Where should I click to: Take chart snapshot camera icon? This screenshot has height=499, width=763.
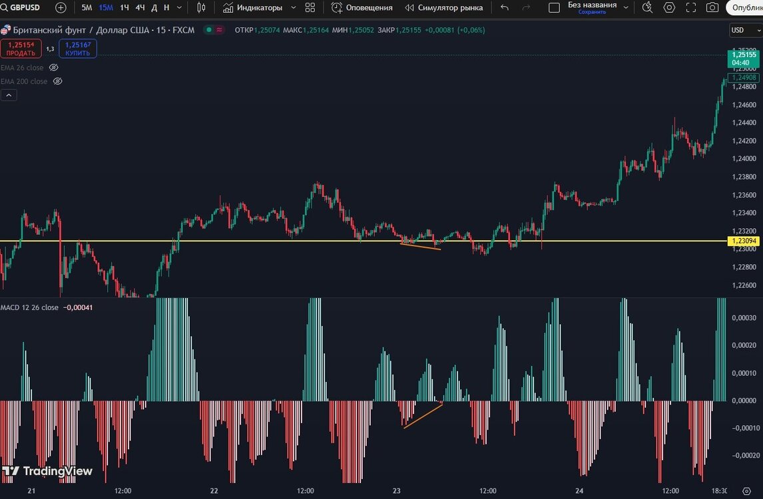(712, 7)
